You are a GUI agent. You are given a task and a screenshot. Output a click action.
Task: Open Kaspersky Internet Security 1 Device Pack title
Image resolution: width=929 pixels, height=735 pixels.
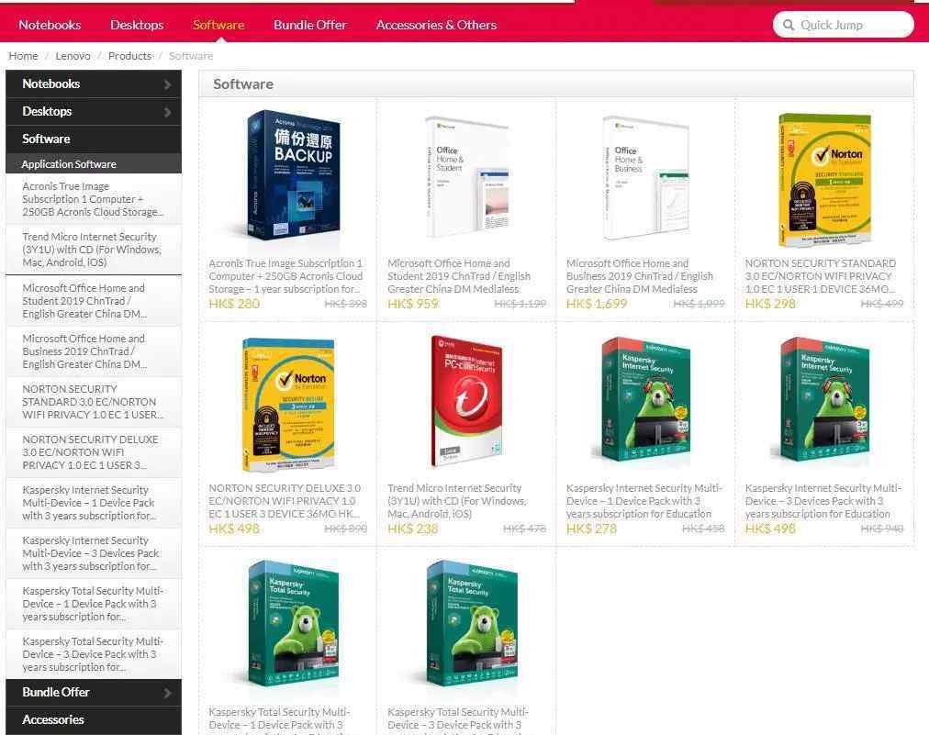[x=644, y=501]
